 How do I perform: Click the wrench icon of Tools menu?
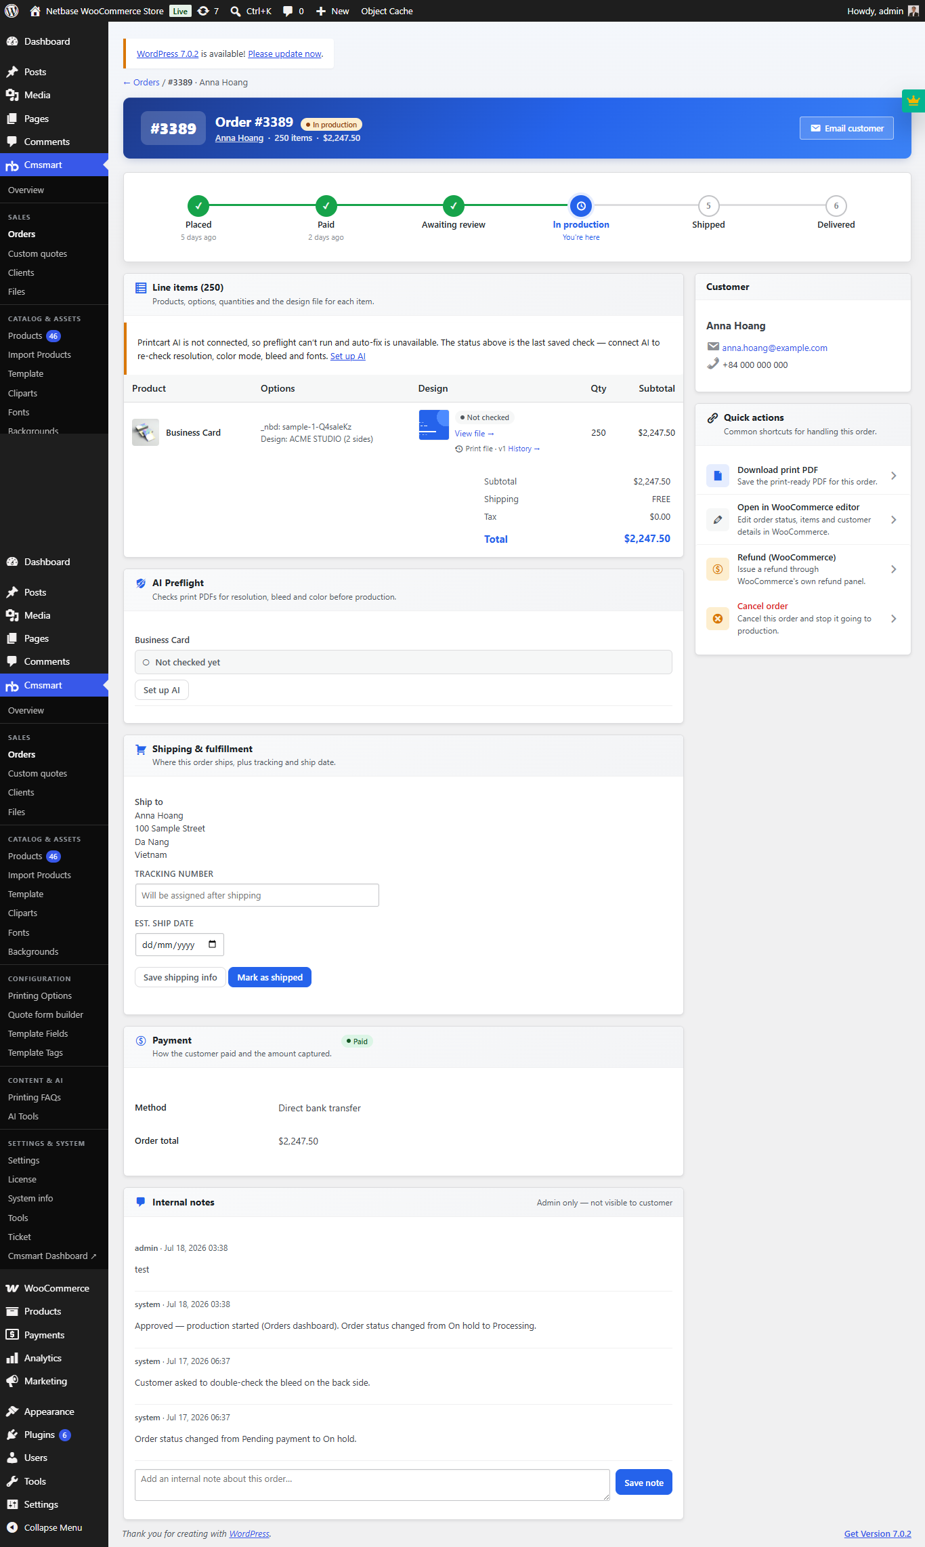(12, 1481)
